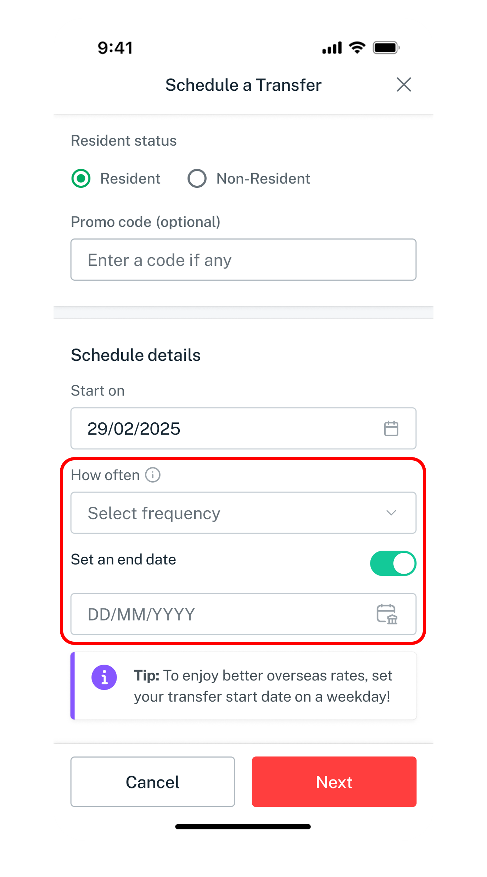The width and height of the screenshot is (487, 877).
Task: Tap the home indicator bar
Action: 243,827
